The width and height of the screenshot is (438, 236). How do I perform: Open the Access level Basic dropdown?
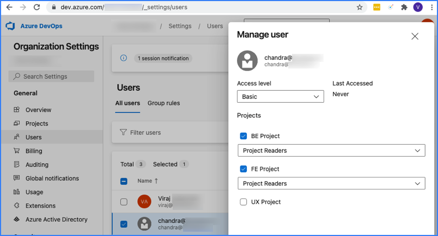[281, 96]
